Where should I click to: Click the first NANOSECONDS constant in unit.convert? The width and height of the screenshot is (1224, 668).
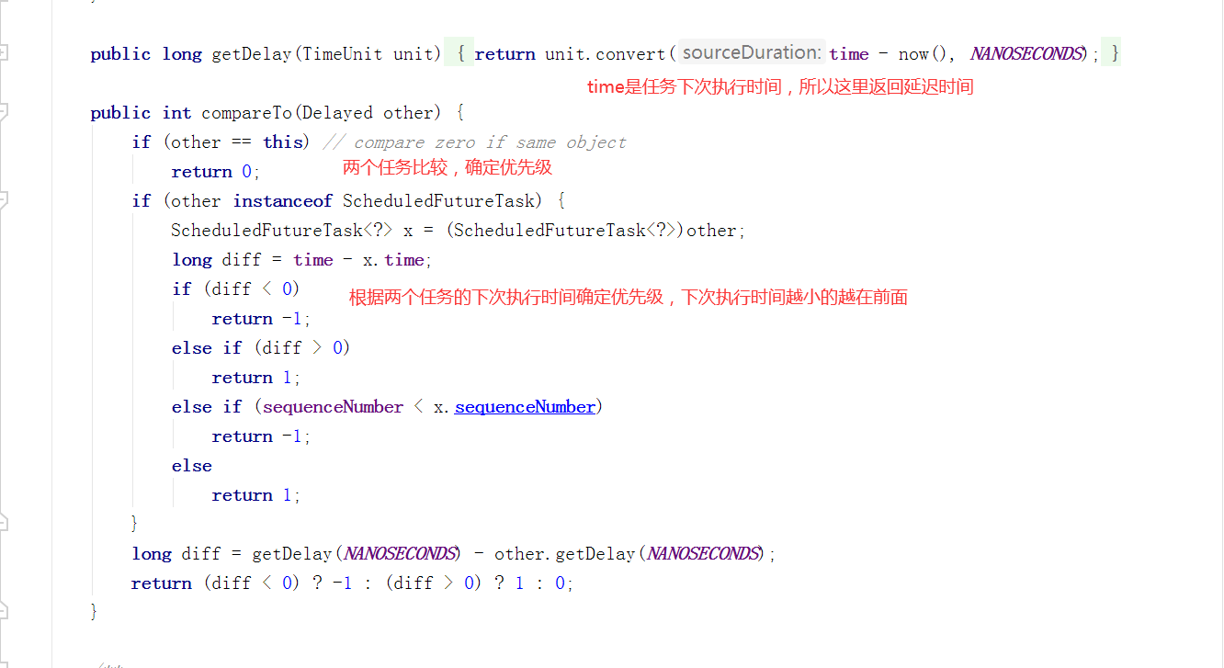pyautogui.click(x=1026, y=54)
